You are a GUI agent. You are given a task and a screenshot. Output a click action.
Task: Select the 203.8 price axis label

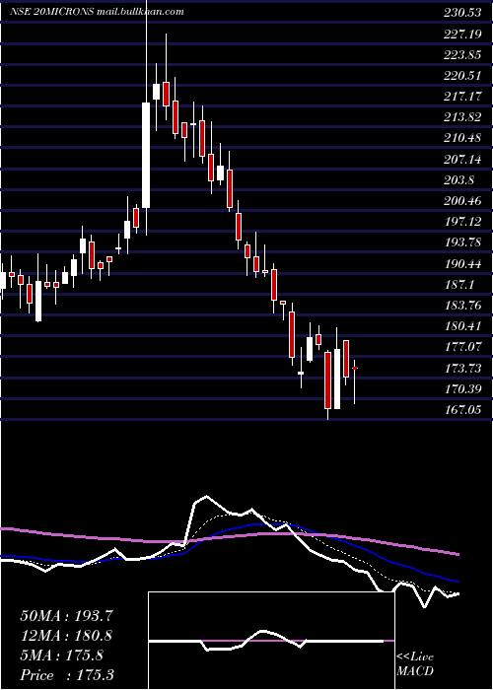tap(460, 180)
